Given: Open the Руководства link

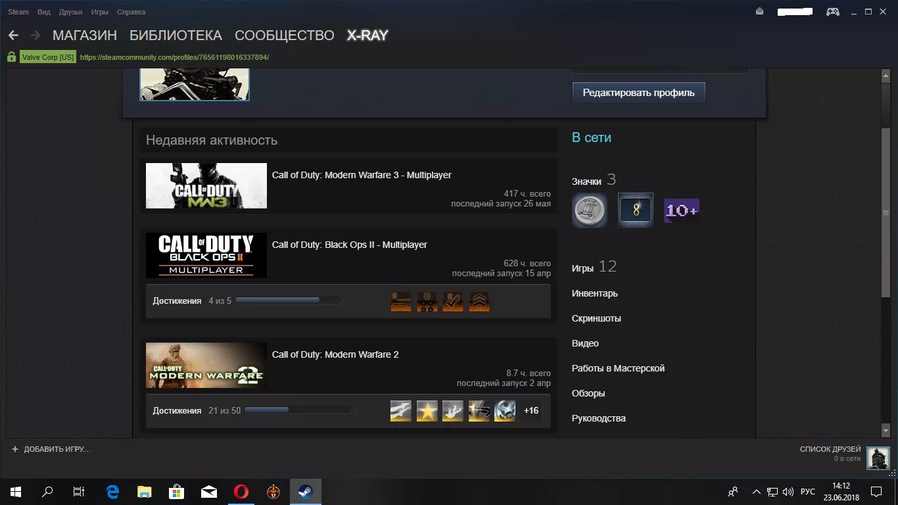Looking at the screenshot, I should click(599, 418).
